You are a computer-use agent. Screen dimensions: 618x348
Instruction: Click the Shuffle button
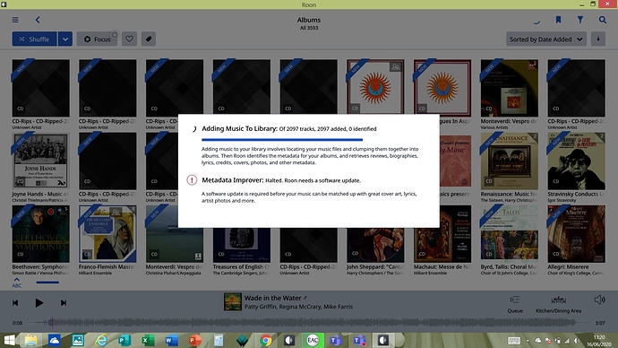[x=34, y=39]
